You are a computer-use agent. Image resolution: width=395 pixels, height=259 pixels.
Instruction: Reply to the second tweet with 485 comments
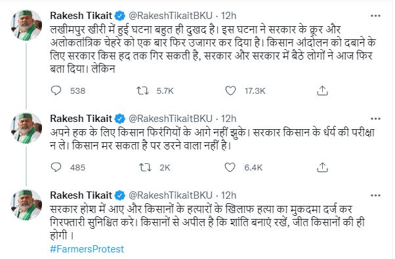tap(56, 167)
